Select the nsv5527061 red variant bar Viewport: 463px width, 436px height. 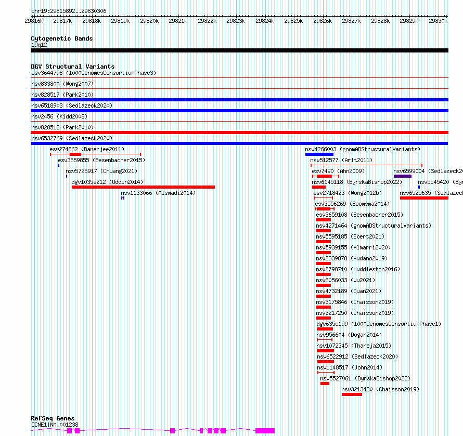325,384
